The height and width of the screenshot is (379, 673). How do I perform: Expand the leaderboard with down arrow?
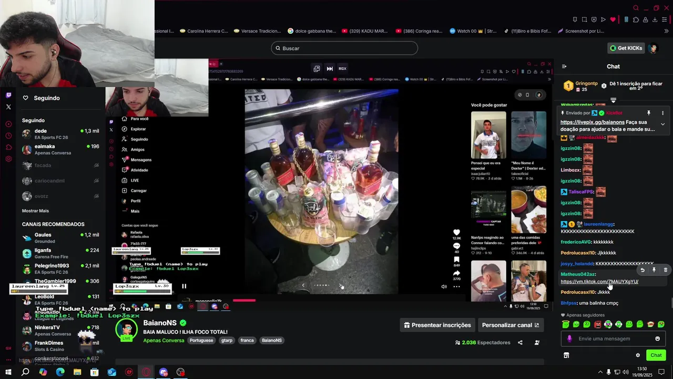pyautogui.click(x=613, y=100)
